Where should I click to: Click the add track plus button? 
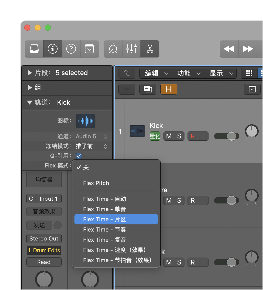[127, 89]
